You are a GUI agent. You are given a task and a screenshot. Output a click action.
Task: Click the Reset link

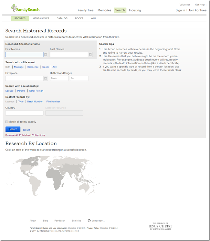point(27,130)
